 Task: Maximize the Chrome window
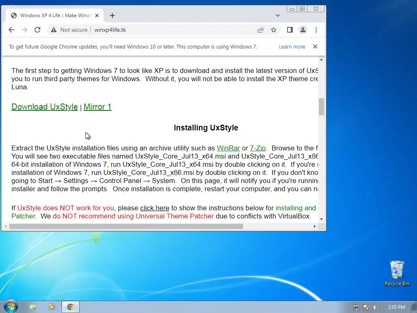(302, 9)
